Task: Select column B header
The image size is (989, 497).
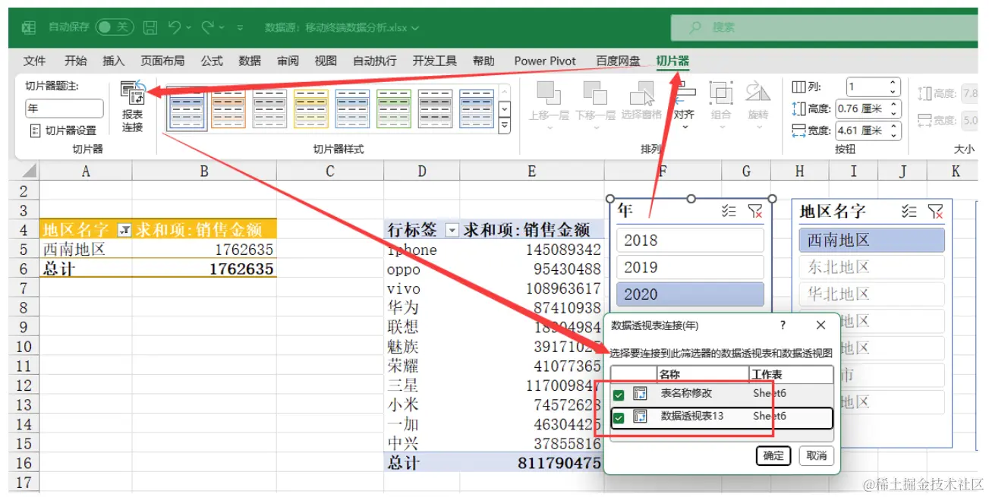Action: 204,171
